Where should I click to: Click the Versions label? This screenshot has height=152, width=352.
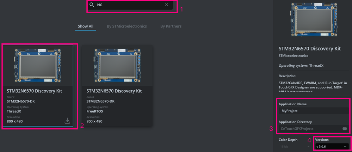click(322, 140)
